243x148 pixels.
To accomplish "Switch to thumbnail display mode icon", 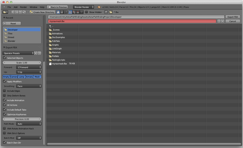I will click(x=66, y=12).
